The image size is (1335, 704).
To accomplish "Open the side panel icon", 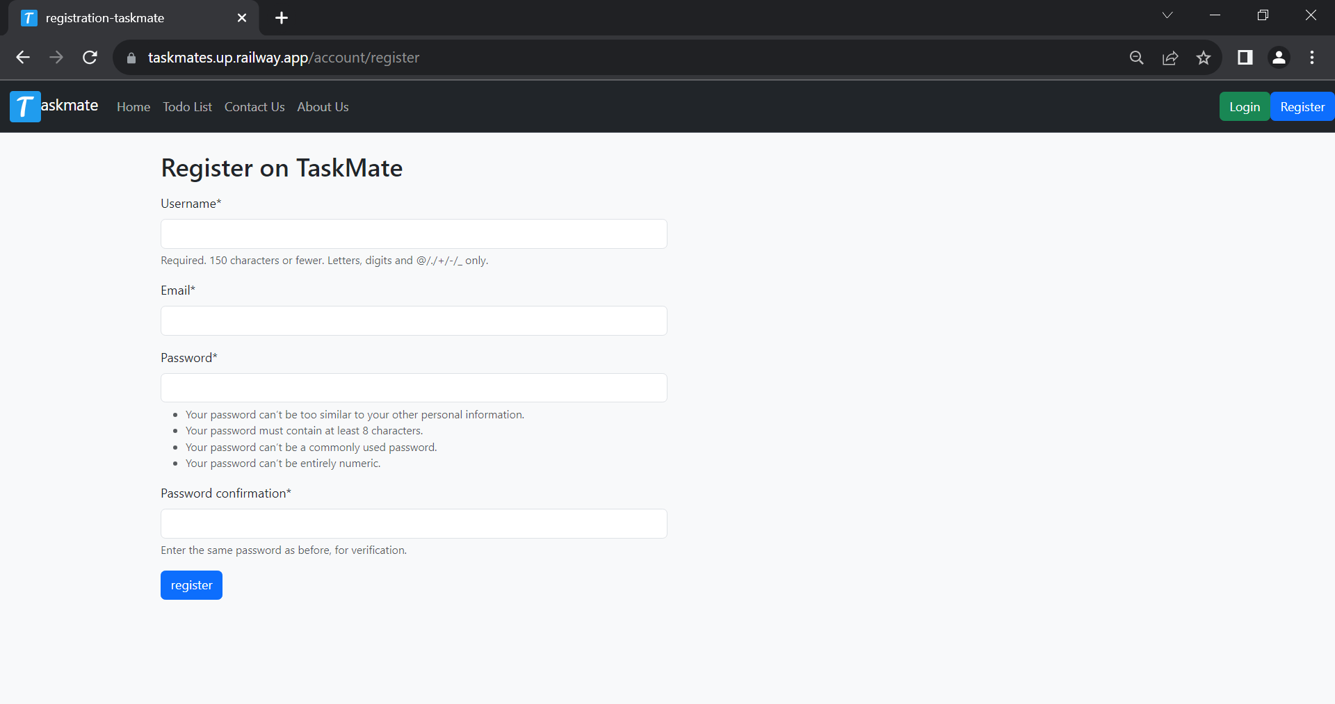I will (1245, 58).
